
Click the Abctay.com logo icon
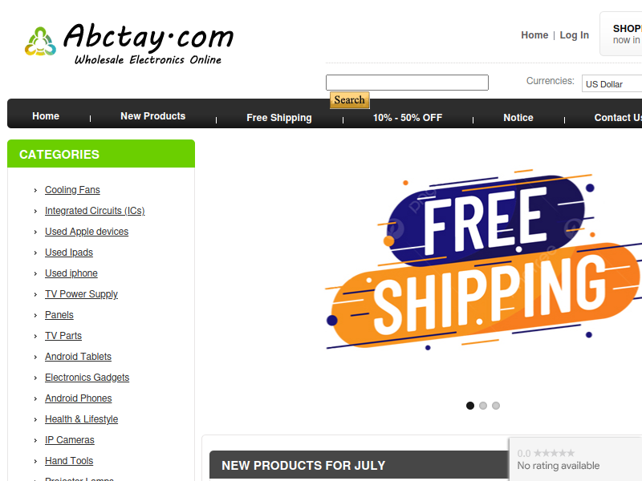40,42
